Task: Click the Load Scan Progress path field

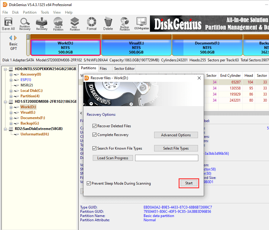Action: tap(167, 158)
